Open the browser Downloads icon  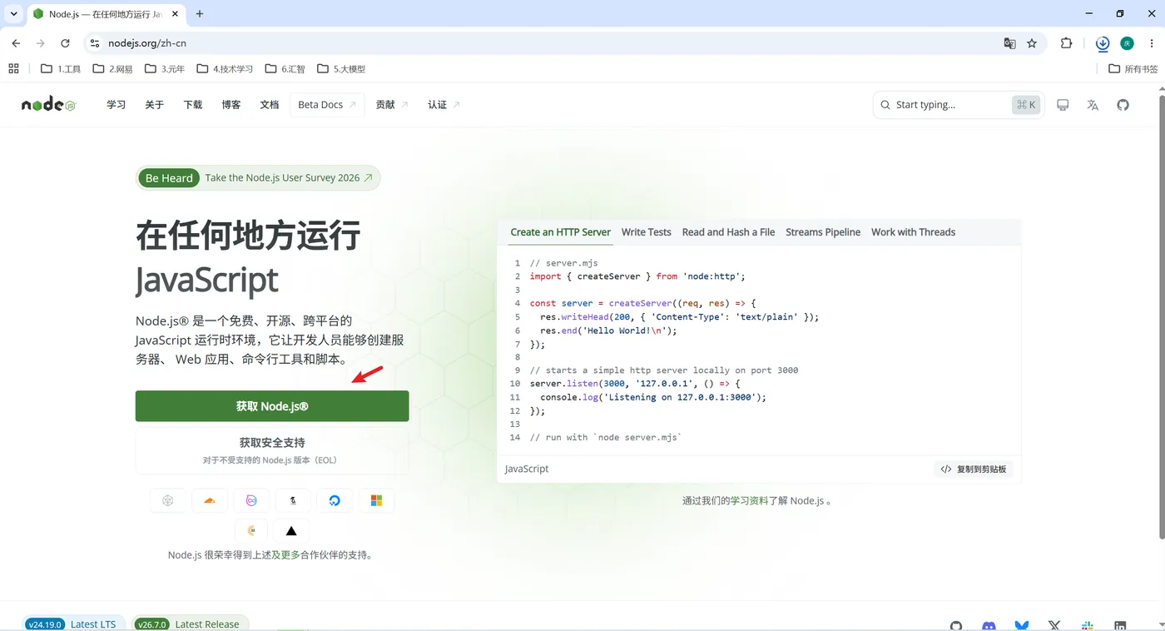[1103, 43]
